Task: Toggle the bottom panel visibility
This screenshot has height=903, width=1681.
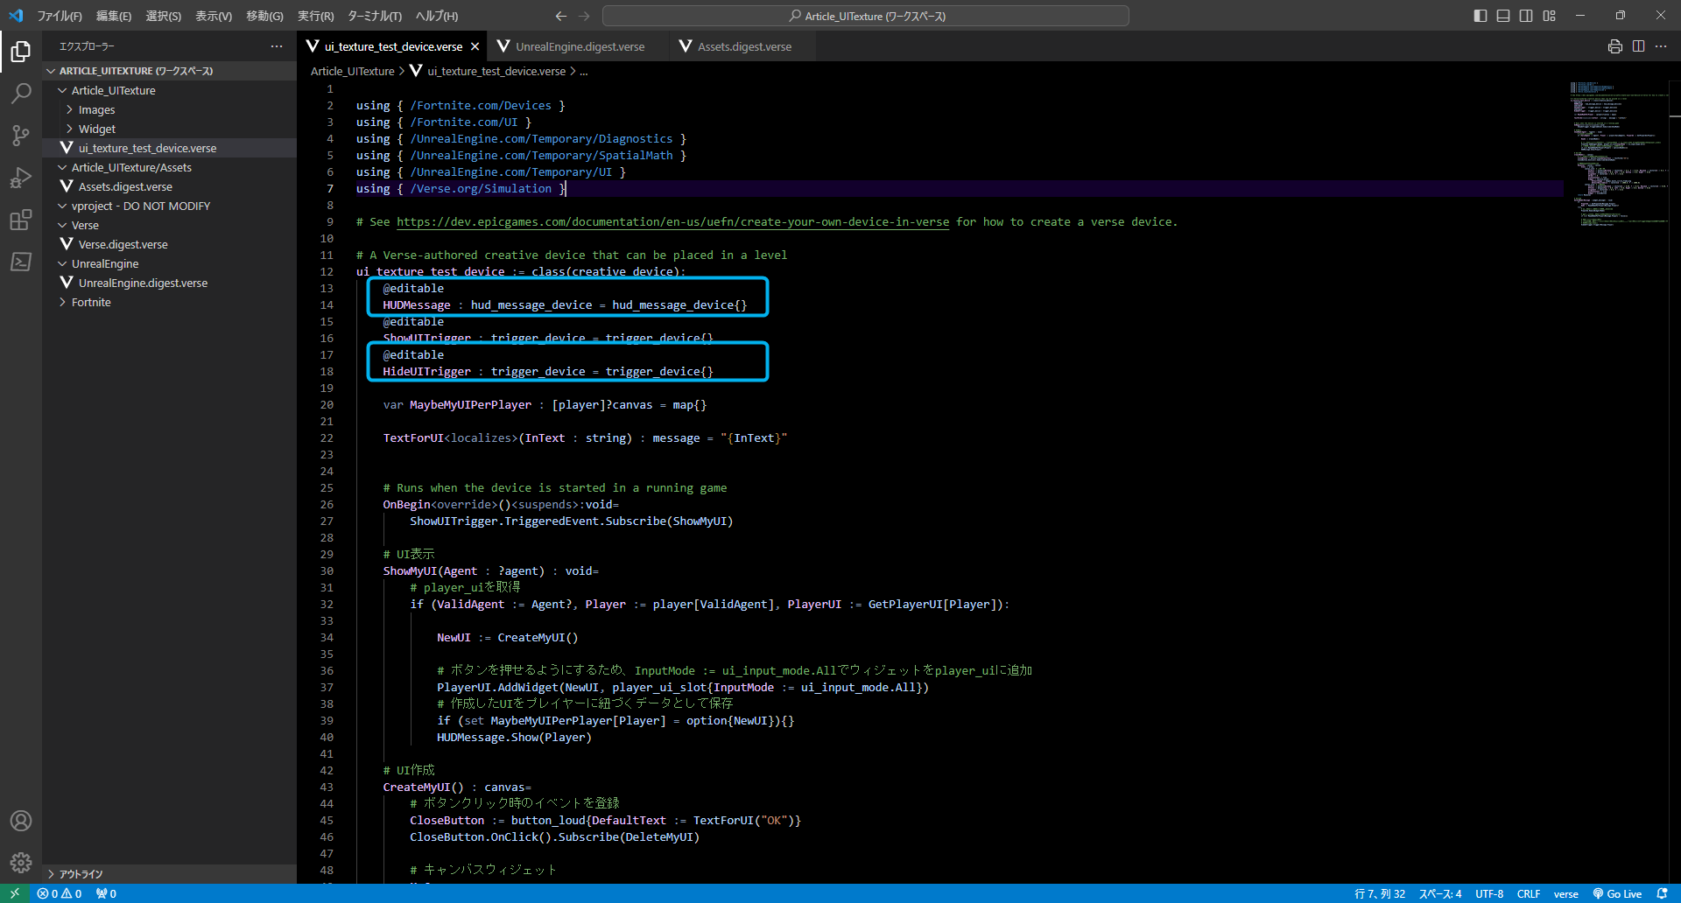Action: [1503, 16]
